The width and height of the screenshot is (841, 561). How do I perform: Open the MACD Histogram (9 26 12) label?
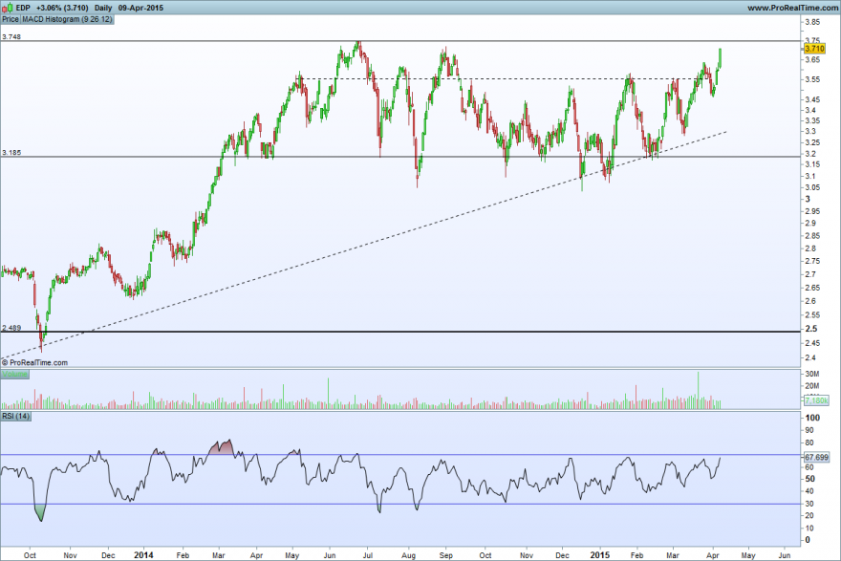pyautogui.click(x=67, y=19)
